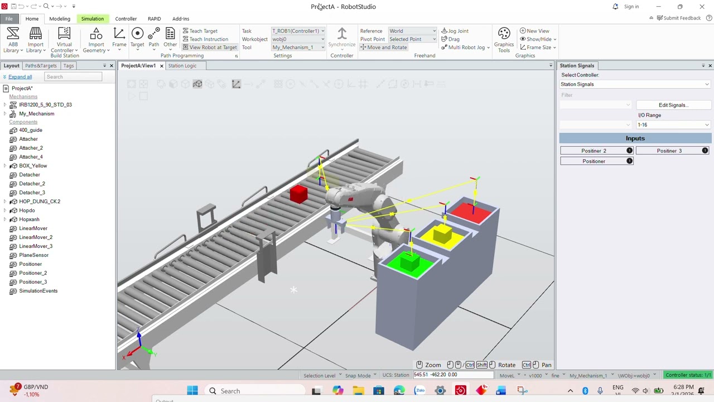Screen dimensions: 714x402
Task: Open the Reference dropdown set to World
Action: (x=412, y=31)
